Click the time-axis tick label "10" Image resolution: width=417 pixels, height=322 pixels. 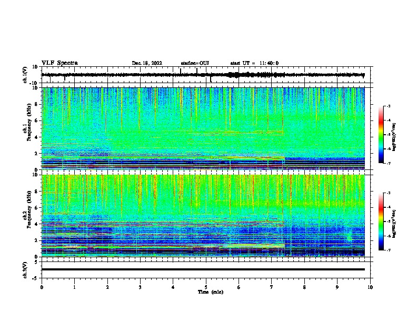(x=370, y=287)
